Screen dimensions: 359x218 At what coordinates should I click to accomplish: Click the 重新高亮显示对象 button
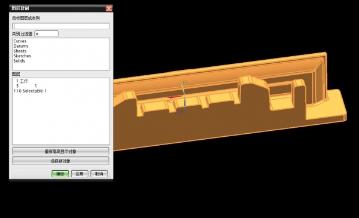tap(60, 151)
